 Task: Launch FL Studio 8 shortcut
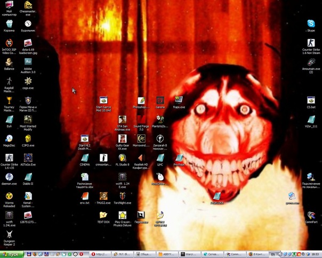pos(123,160)
